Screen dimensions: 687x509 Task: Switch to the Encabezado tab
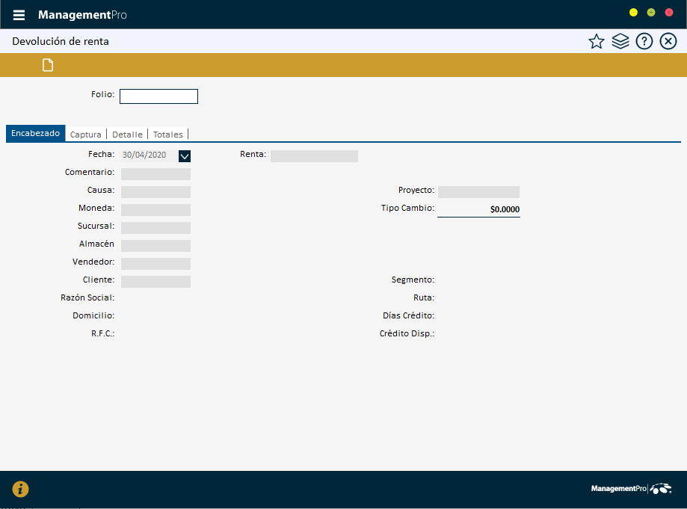[35, 133]
